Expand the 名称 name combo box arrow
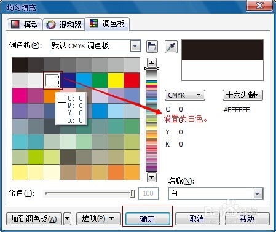Screen dimensions: 276x232 pyautogui.click(x=258, y=193)
